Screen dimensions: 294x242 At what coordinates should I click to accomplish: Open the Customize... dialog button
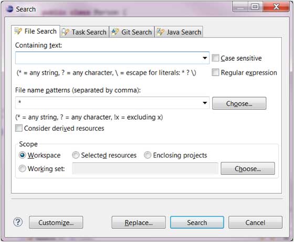pos(56,223)
